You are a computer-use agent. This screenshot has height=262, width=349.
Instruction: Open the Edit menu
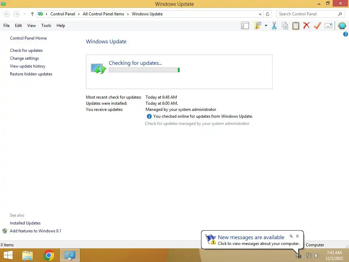[18, 26]
